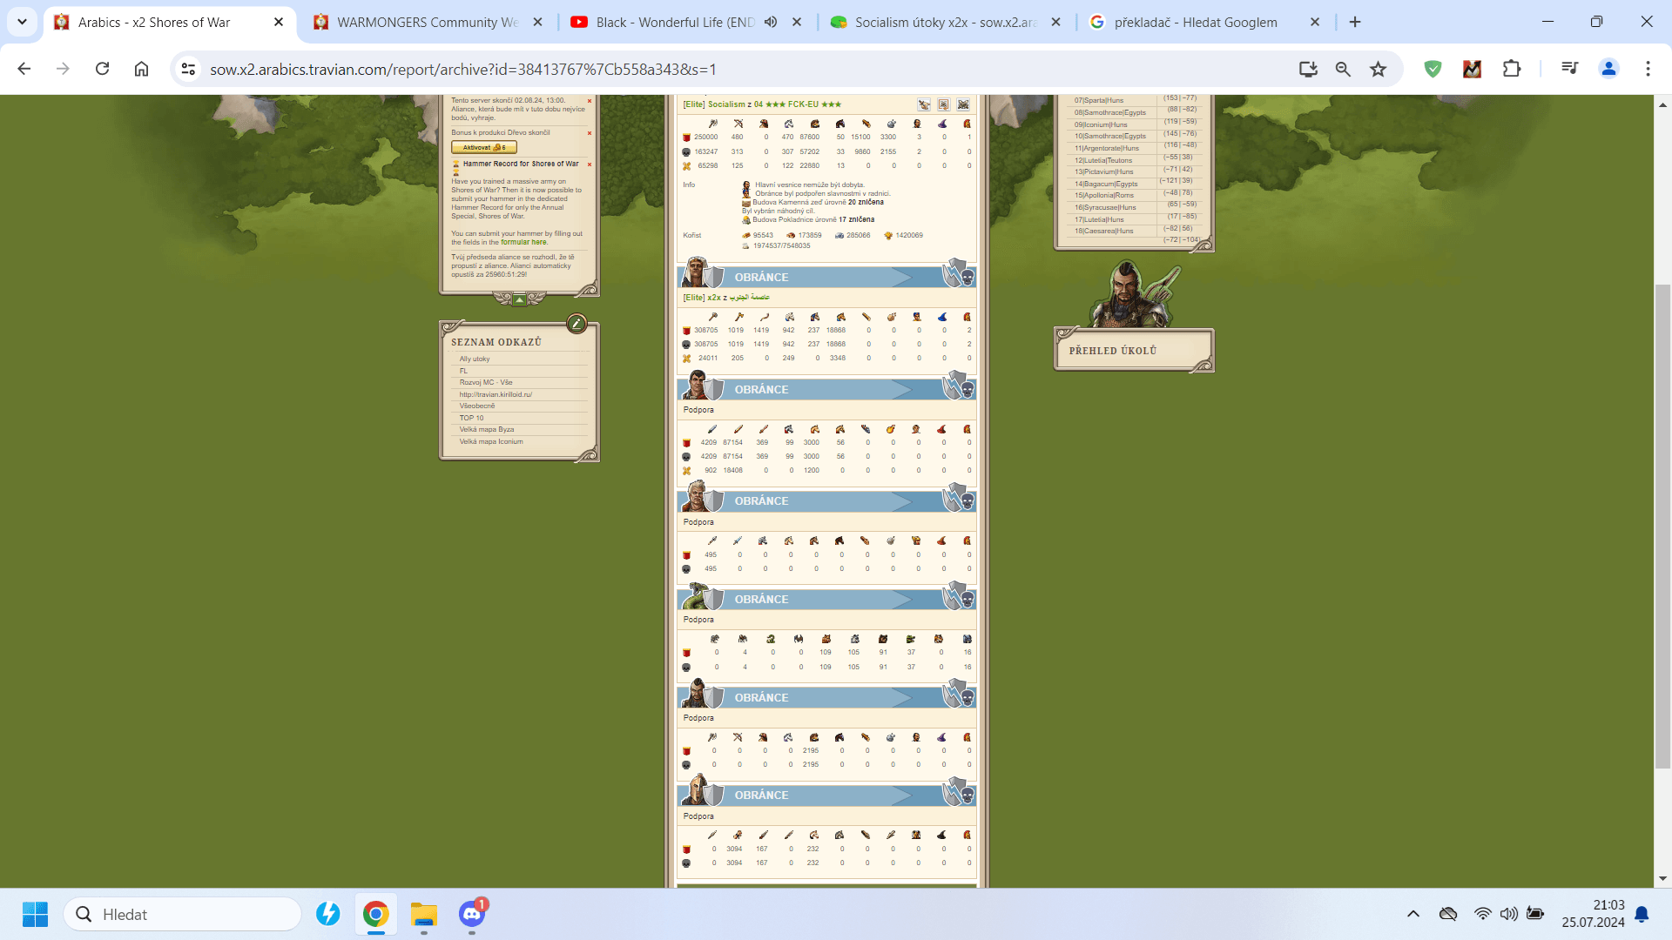Screen dimensions: 1672x940
Task: Open village '15|Apollonia|Roms' in list
Action: pyautogui.click(x=1104, y=196)
